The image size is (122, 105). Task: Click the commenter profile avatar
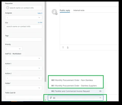coord(54,12)
